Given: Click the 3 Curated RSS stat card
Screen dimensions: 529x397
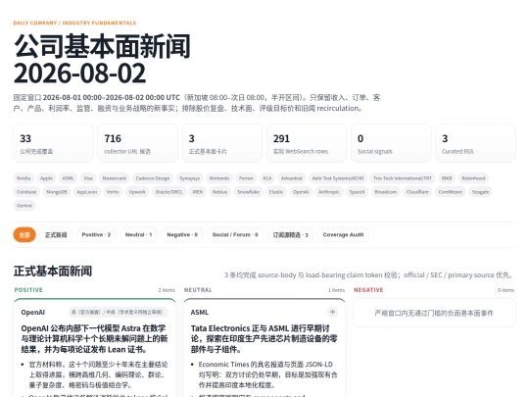Looking at the screenshot, I should (x=476, y=143).
